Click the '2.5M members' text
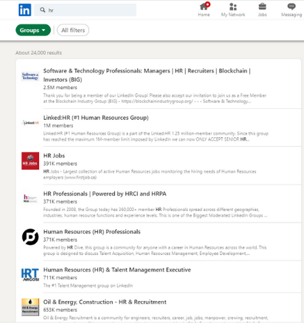The image size is (304, 328). click(60, 87)
